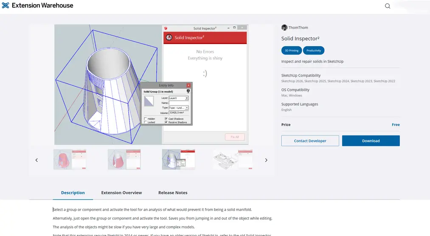
Task: Click the Extension Warehouse logo icon
Action: pos(6,5)
